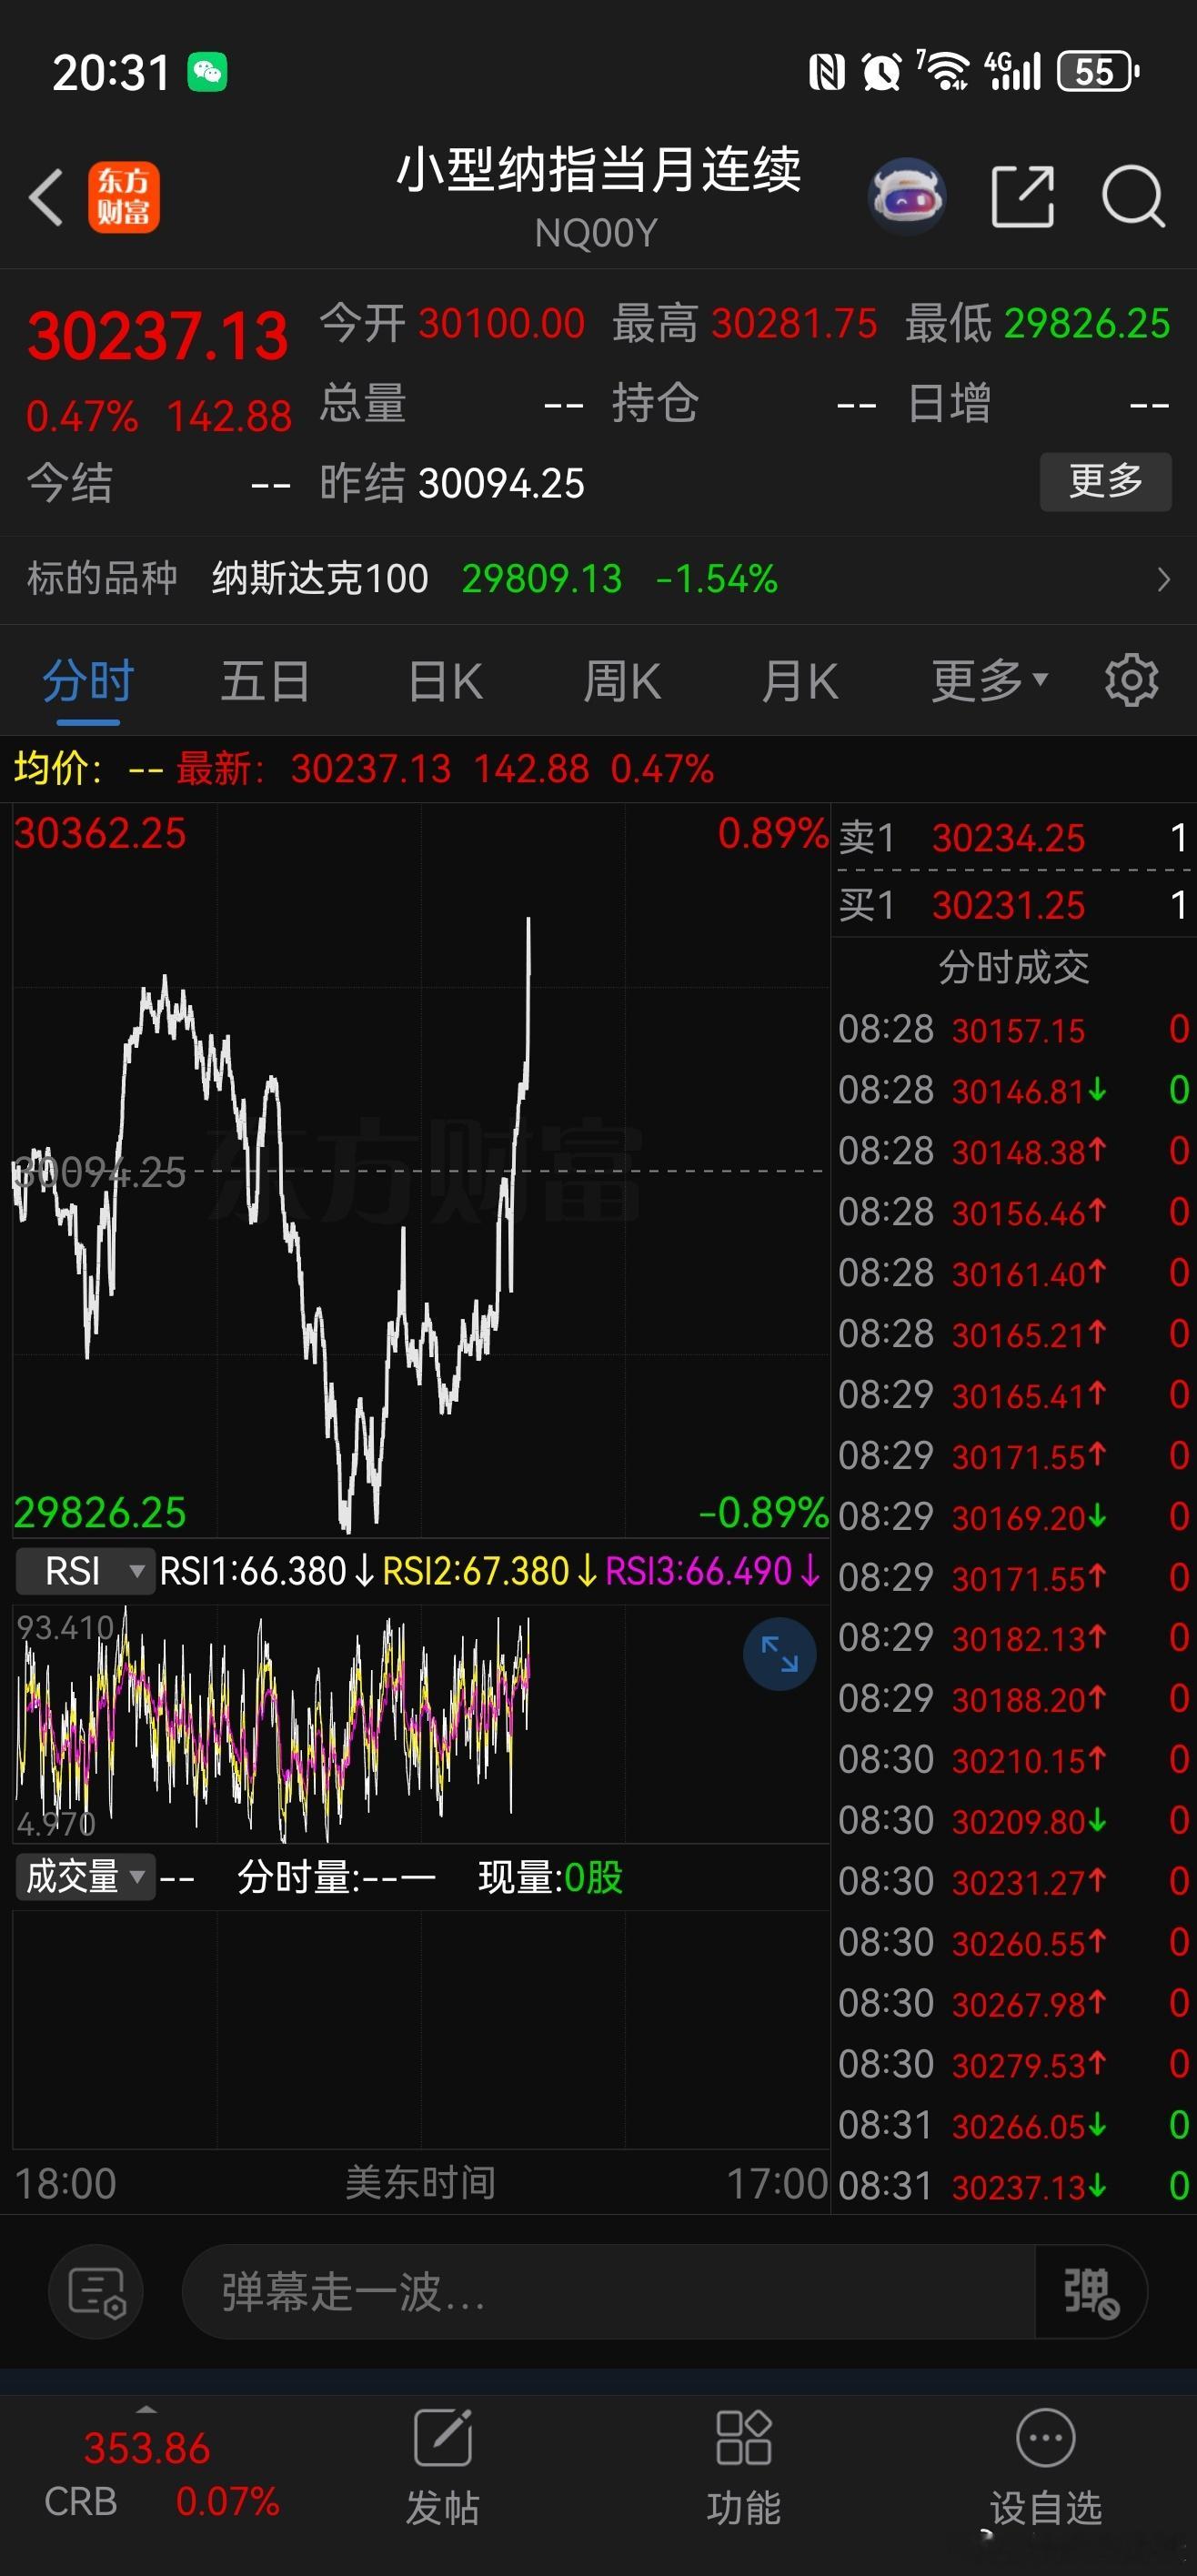Tap the RSI1:66.380 value
Viewport: 1197px width, 2576px height.
(266, 1571)
